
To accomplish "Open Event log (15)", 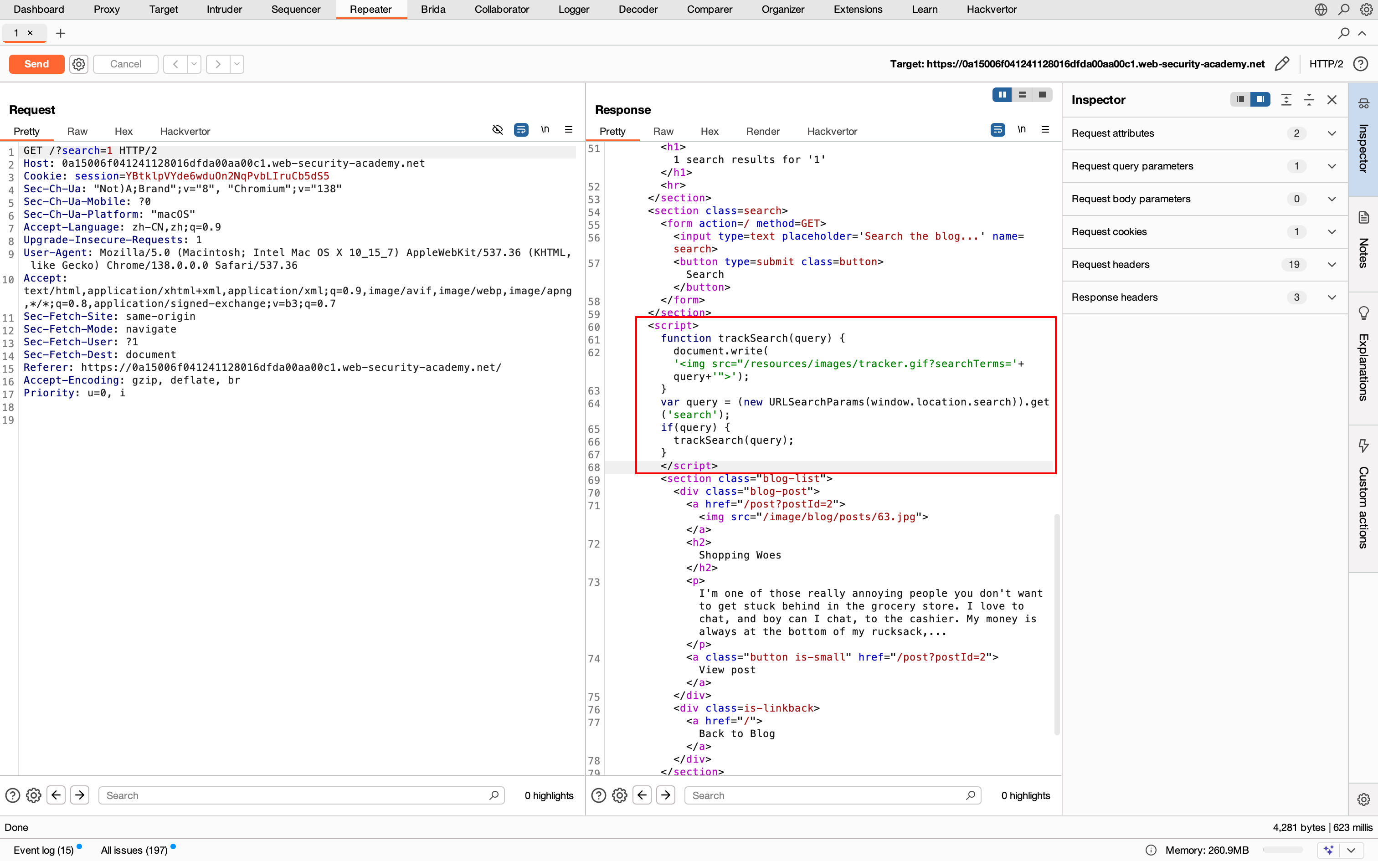I will point(44,850).
